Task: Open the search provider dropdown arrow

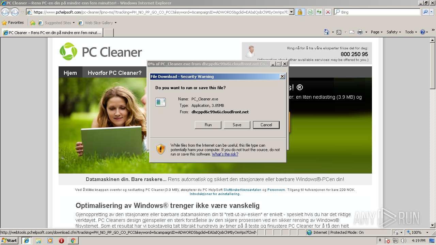Action: coord(432,12)
